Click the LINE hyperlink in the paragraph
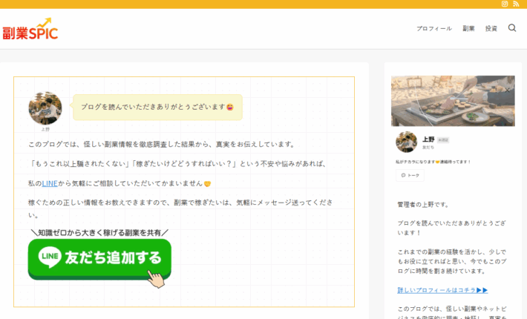The height and width of the screenshot is (319, 527). point(50,184)
